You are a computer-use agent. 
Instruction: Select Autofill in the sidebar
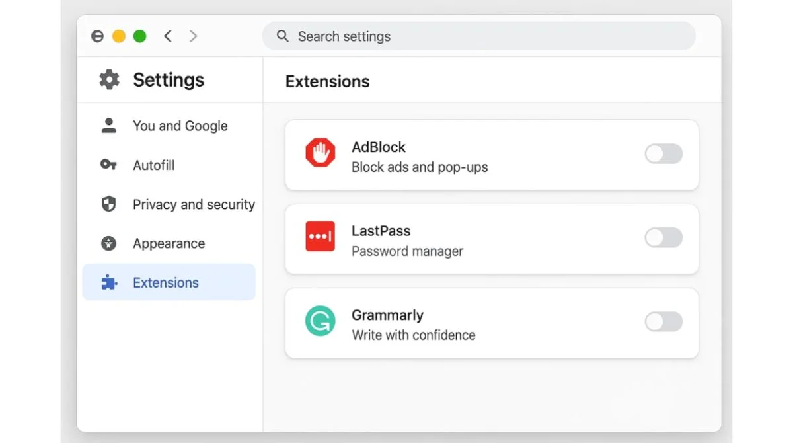(x=169, y=165)
